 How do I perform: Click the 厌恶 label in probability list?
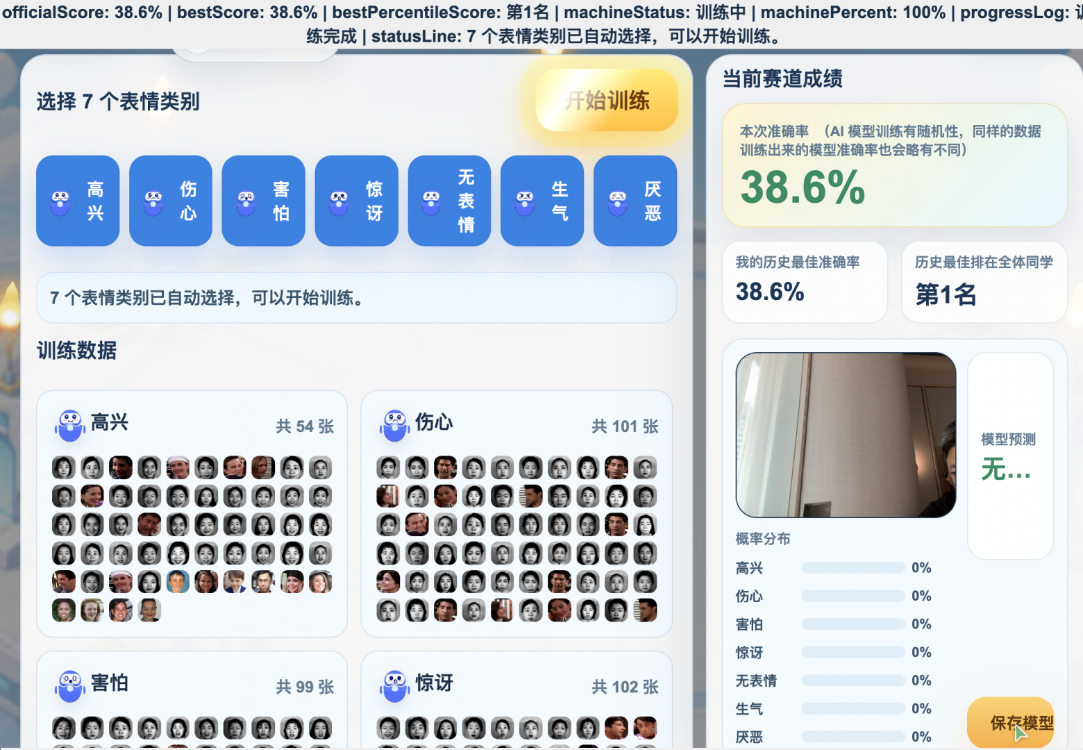pyautogui.click(x=749, y=737)
